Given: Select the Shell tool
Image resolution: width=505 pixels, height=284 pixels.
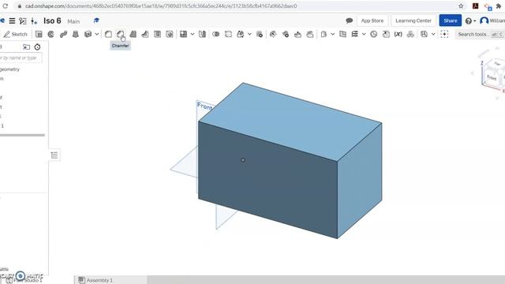Looking at the screenshot, I should coord(157,34).
